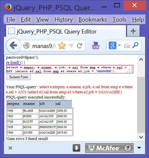Viewport: 149px width, 158px height.
Task: Click the browser back arrow button
Action: click(x=14, y=45)
